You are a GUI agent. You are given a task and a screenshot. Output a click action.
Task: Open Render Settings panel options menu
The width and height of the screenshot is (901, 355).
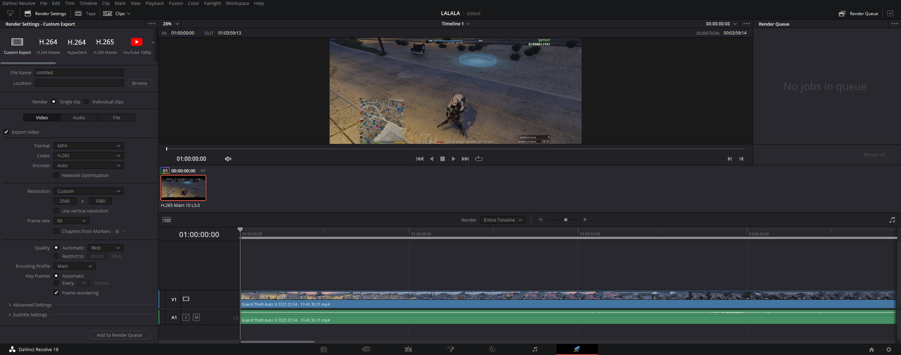click(x=152, y=23)
